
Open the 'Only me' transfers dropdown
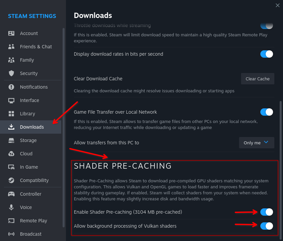tap(256, 143)
